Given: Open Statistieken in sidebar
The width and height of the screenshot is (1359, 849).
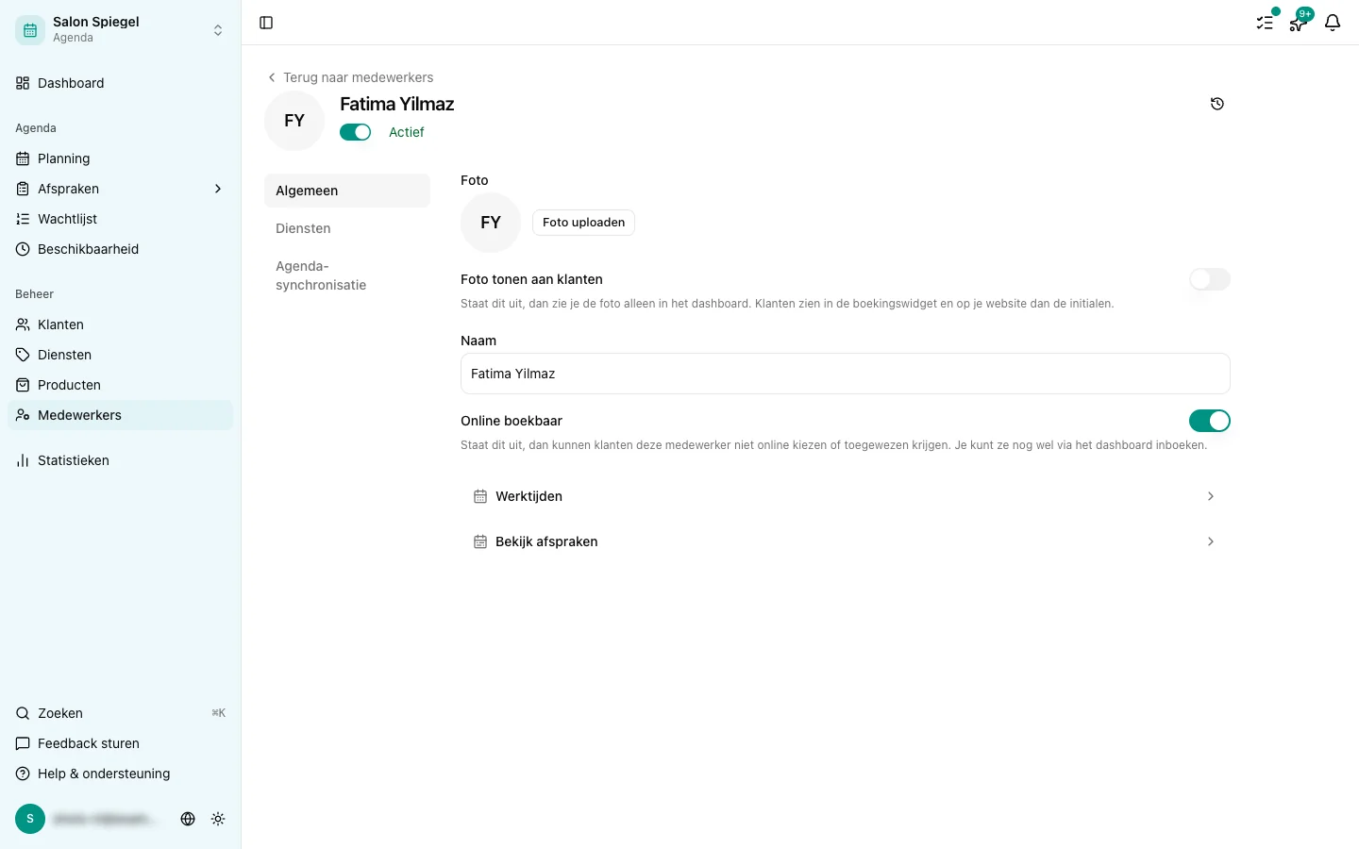Looking at the screenshot, I should pos(121,460).
